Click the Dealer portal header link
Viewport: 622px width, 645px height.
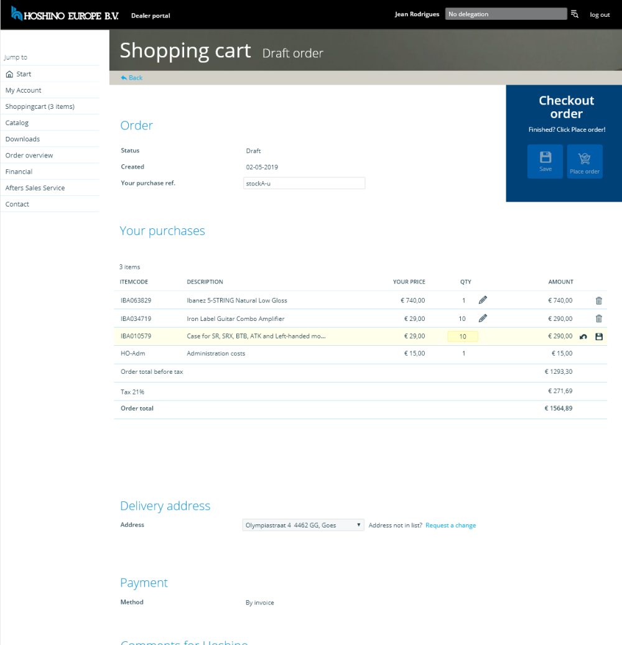click(151, 16)
